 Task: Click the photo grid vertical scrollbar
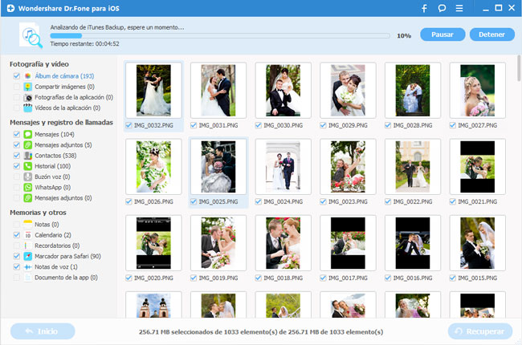pyautogui.click(x=519, y=68)
